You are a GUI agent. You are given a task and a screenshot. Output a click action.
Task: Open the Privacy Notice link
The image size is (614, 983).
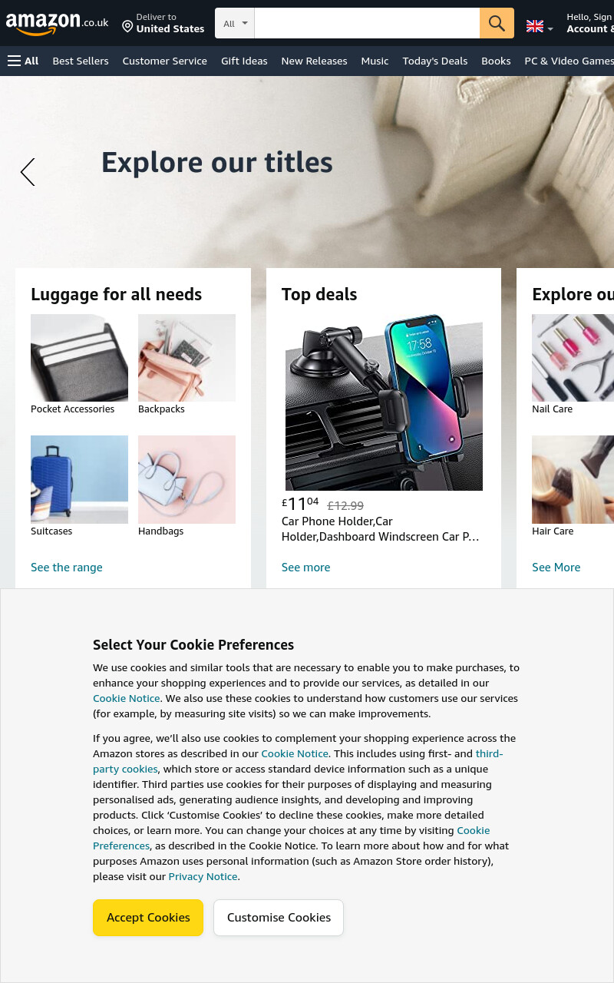point(203,876)
